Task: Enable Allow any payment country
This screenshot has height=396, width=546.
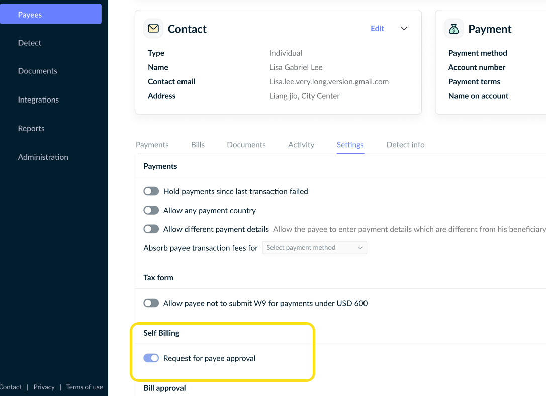Action: click(x=151, y=210)
